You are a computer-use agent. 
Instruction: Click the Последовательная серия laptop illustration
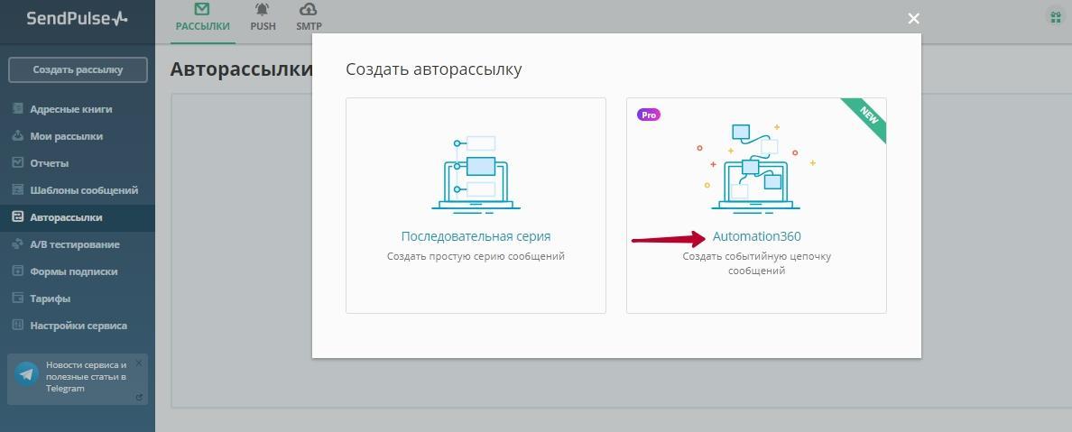coord(476,174)
